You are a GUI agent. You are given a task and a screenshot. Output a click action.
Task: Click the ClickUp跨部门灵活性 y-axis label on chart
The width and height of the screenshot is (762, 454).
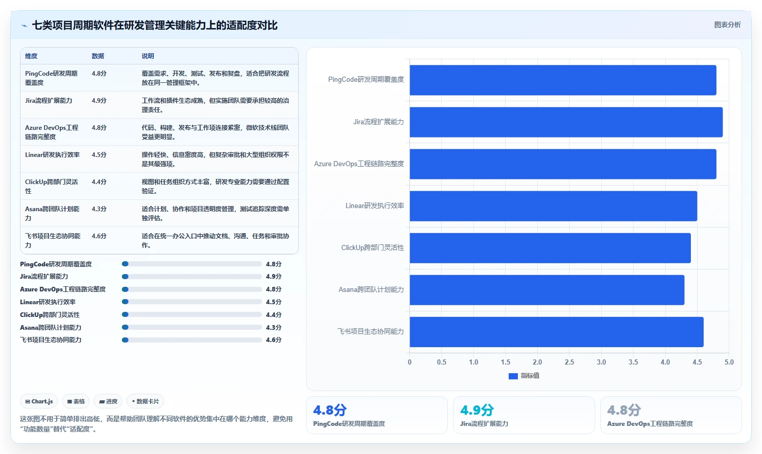tap(373, 248)
